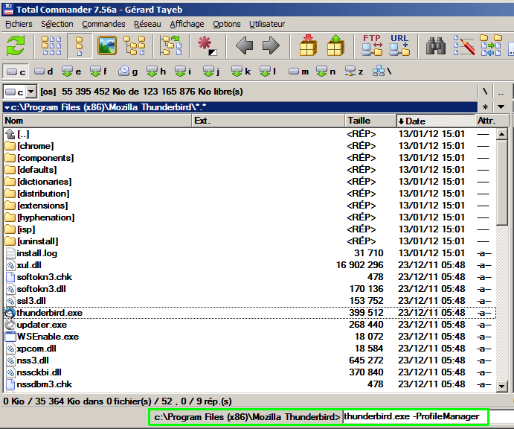Image resolution: width=514 pixels, height=429 pixels.
Task: Switch to brief file names view icon
Action: (51, 46)
